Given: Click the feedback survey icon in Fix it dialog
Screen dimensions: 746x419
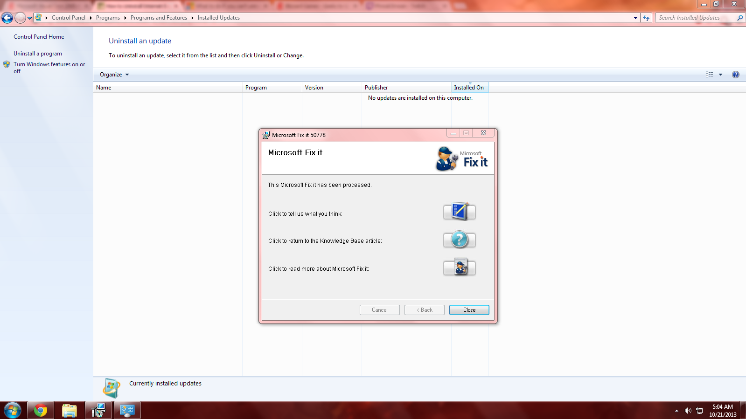Looking at the screenshot, I should pos(459,212).
